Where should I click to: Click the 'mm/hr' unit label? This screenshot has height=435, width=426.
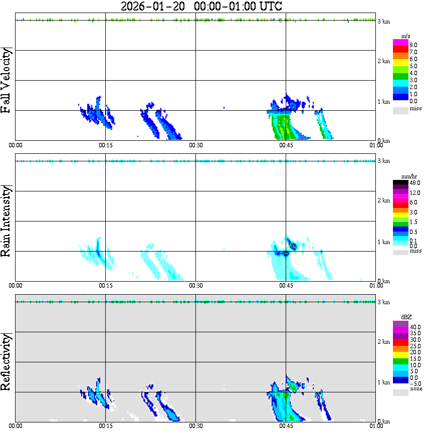409,176
